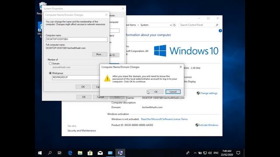The height and width of the screenshot is (157, 280).
Task: Open Activate Windows link
Action: tap(208, 125)
